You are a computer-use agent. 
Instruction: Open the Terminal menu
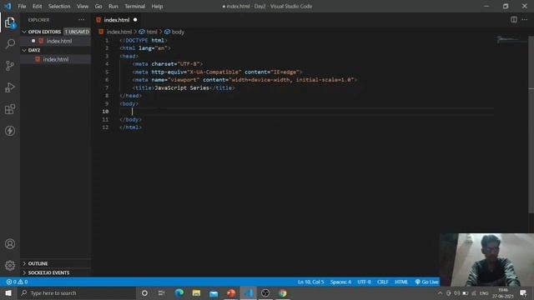(134, 6)
